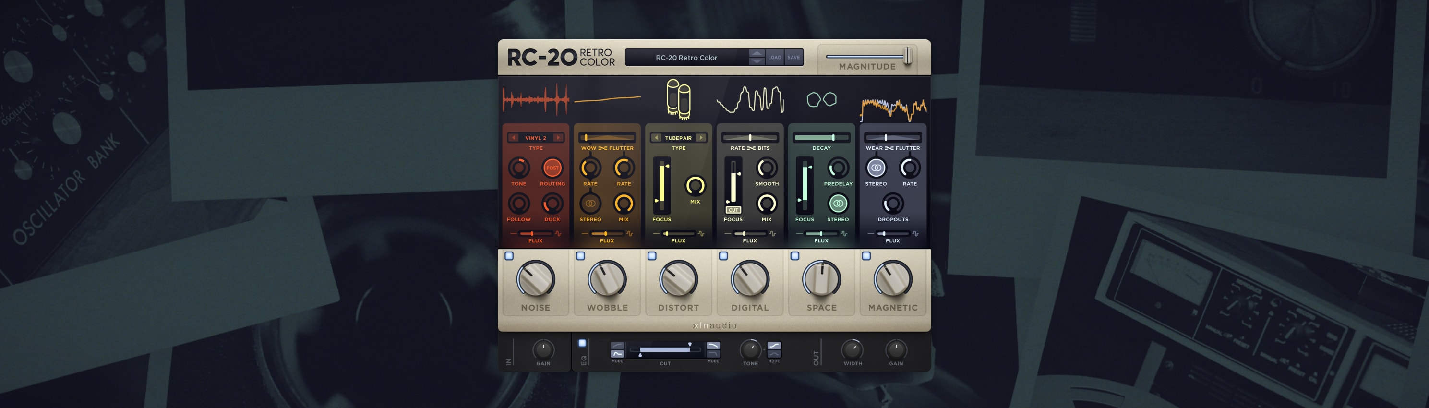Click the Digital SMOOTH knob
The image size is (1429, 408).
(x=767, y=168)
